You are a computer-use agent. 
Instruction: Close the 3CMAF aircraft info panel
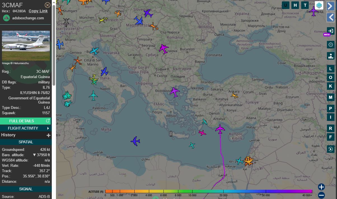click(x=48, y=5)
